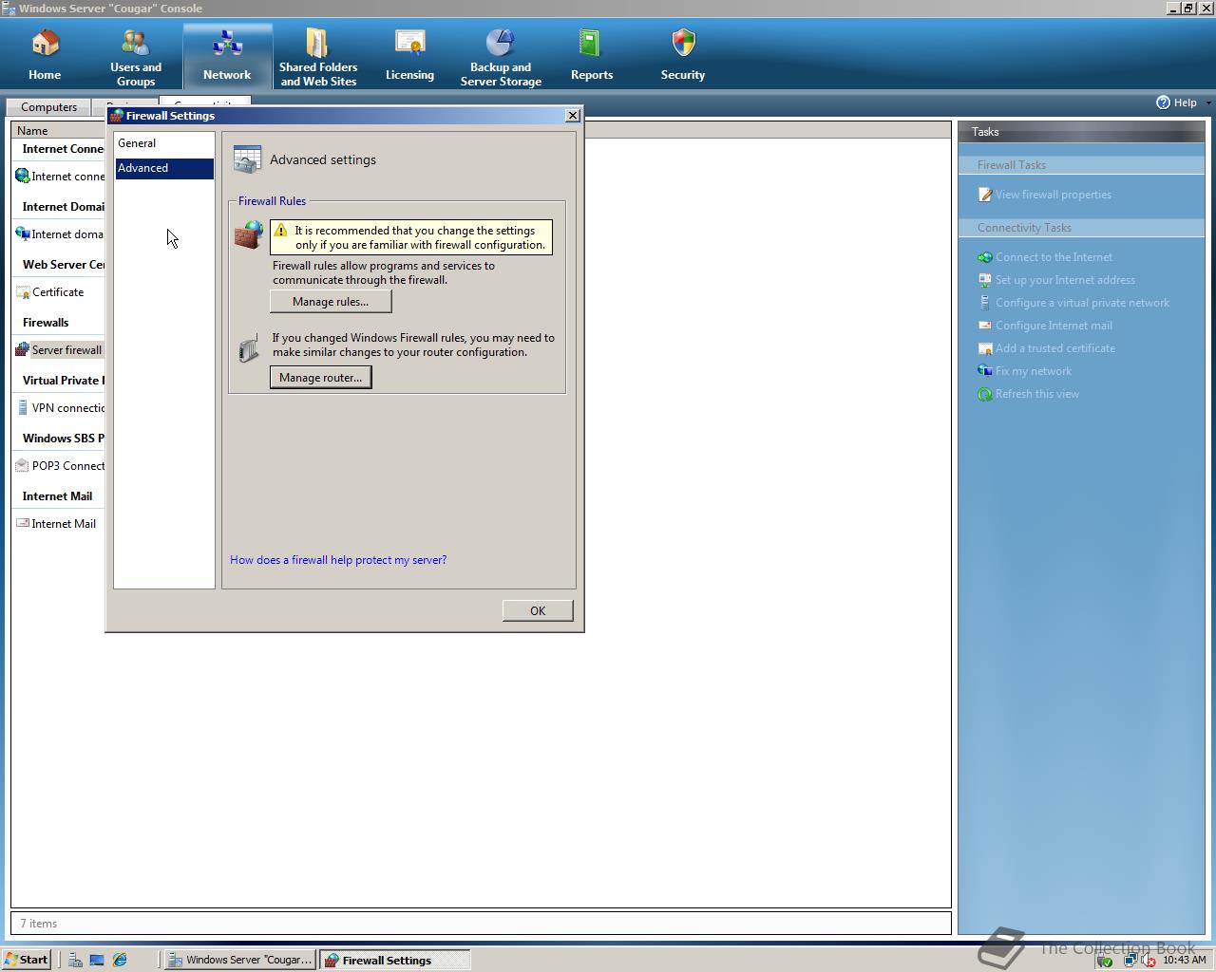Viewport: 1216px width, 972px height.
Task: Open Shared Folders and Web Sites
Action: tap(318, 57)
